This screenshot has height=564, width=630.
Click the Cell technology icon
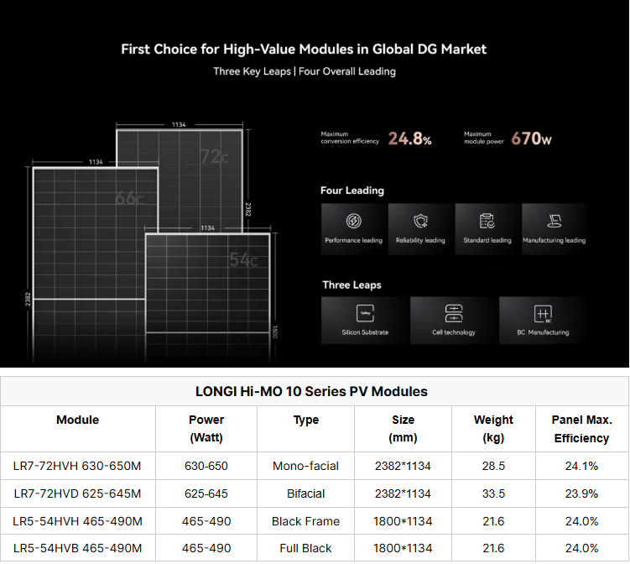[454, 313]
